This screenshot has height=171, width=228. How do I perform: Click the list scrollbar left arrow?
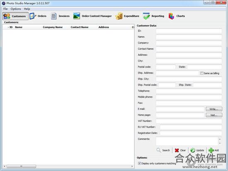5,166
